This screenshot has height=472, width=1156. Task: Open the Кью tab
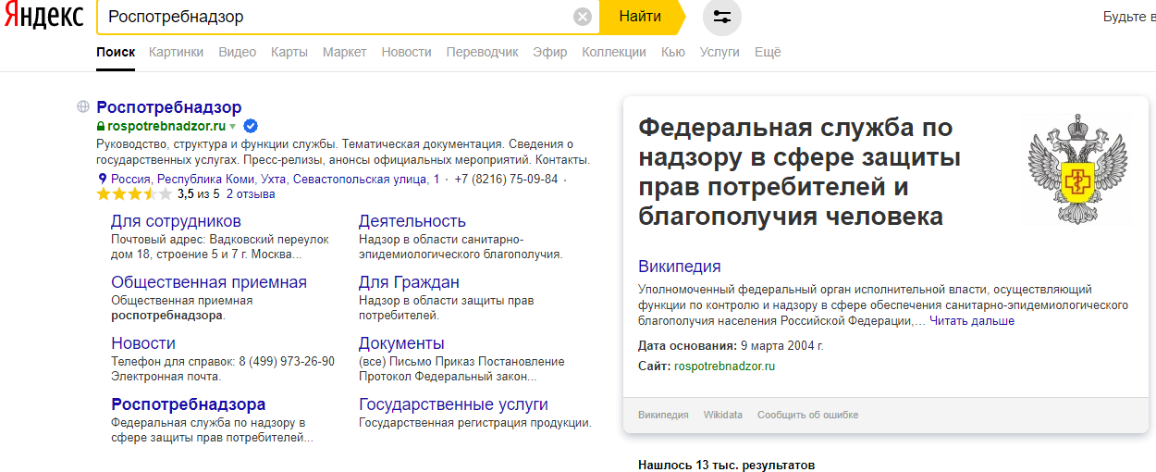[673, 53]
